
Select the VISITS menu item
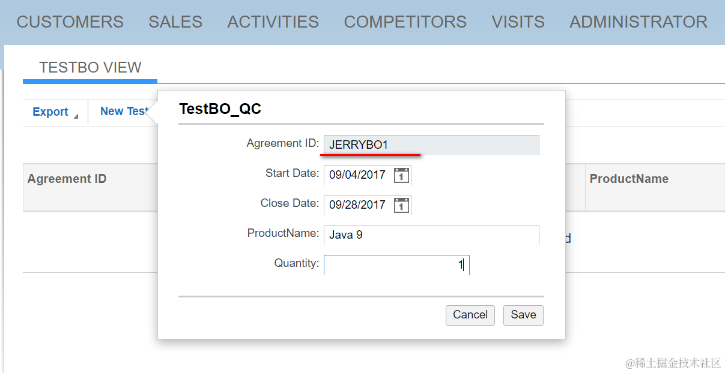click(x=518, y=22)
